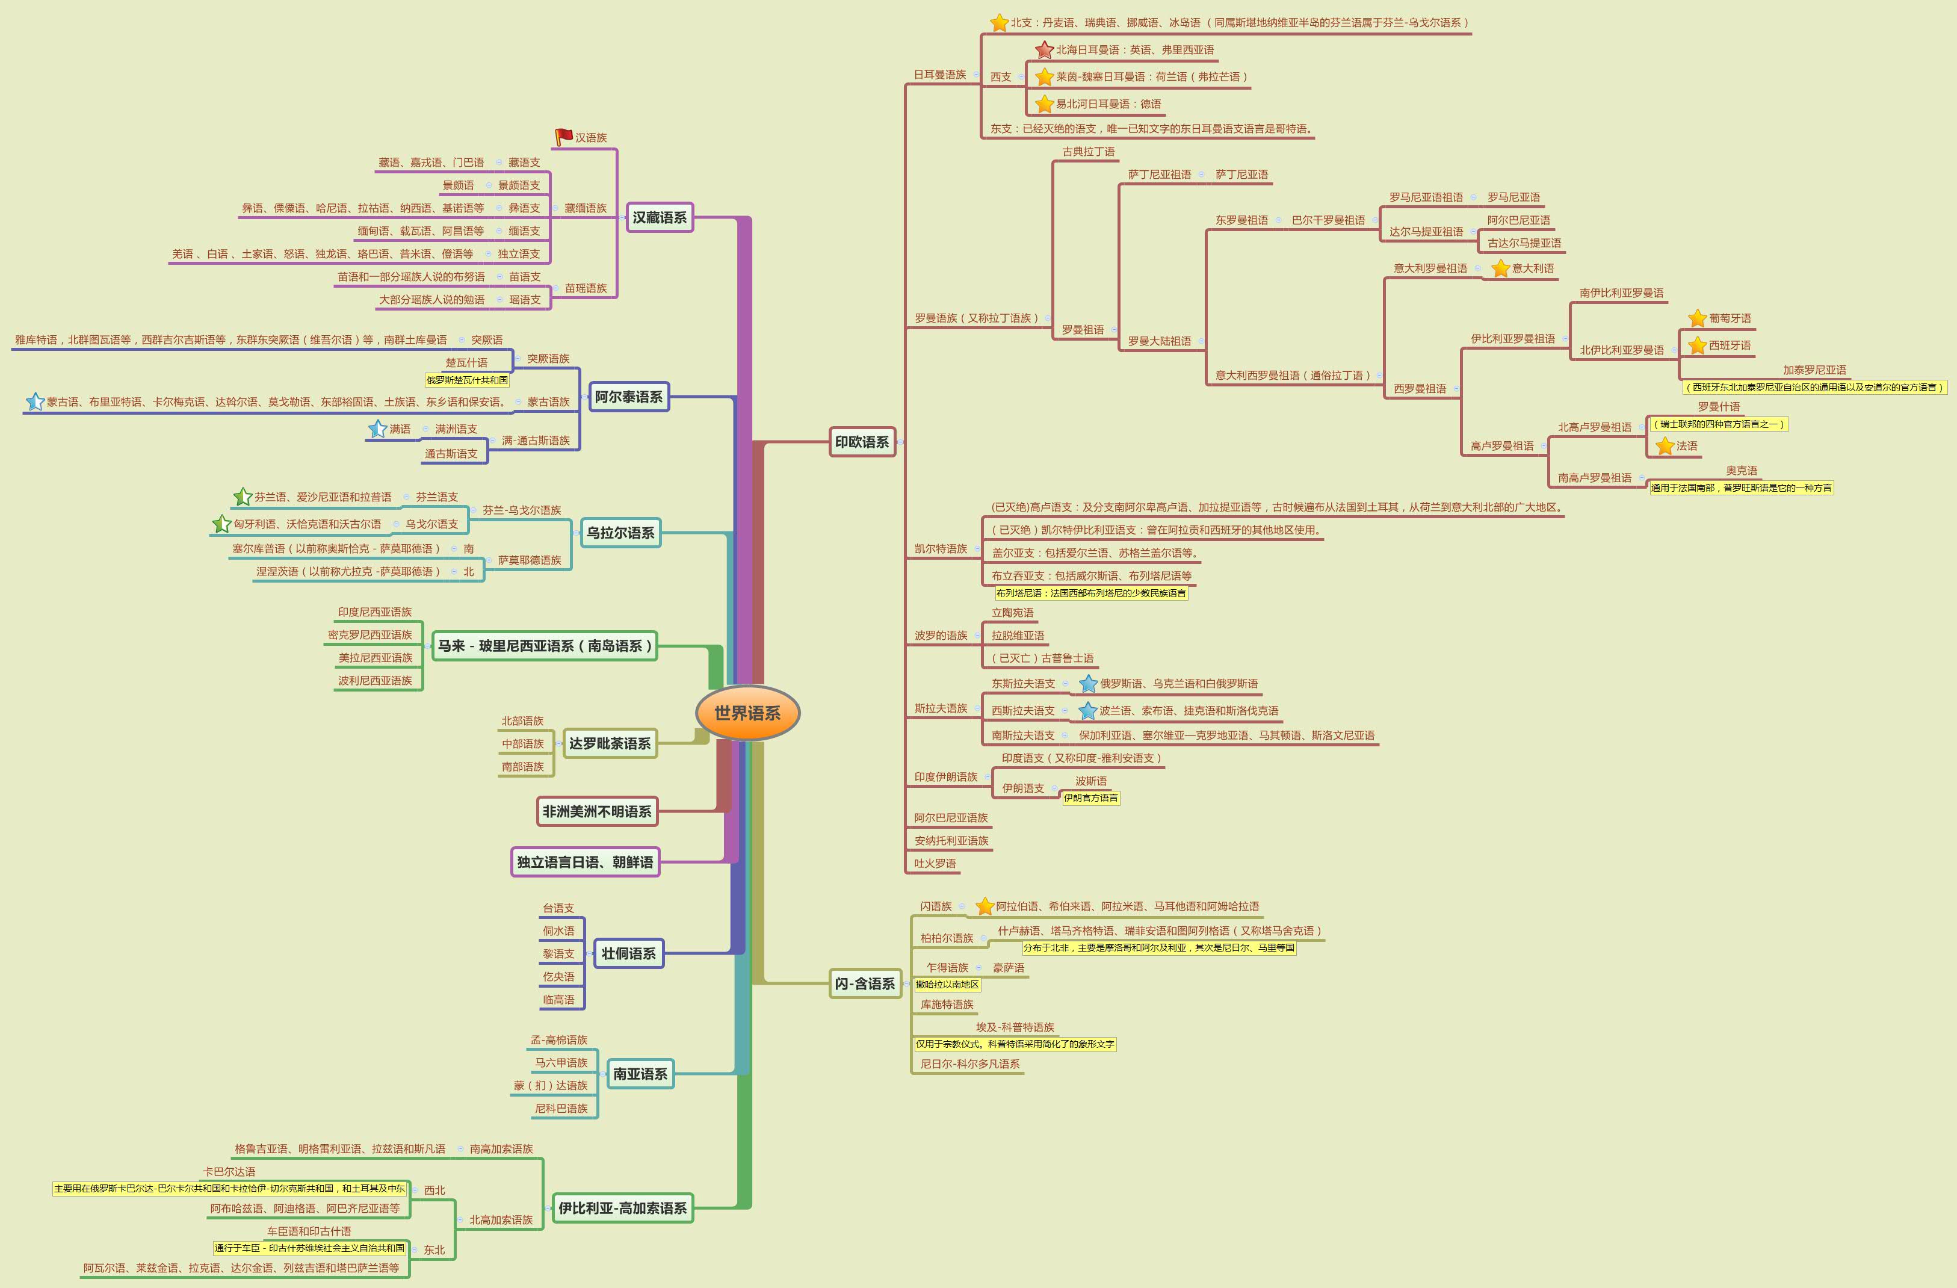Select the 独立语言日语、朝鲜语 topic
1957x1288 pixels.
pos(585,862)
